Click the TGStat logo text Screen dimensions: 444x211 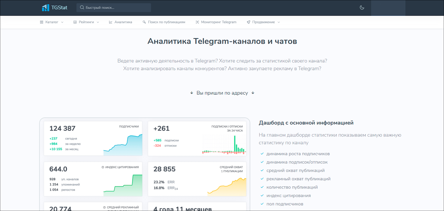(x=59, y=8)
